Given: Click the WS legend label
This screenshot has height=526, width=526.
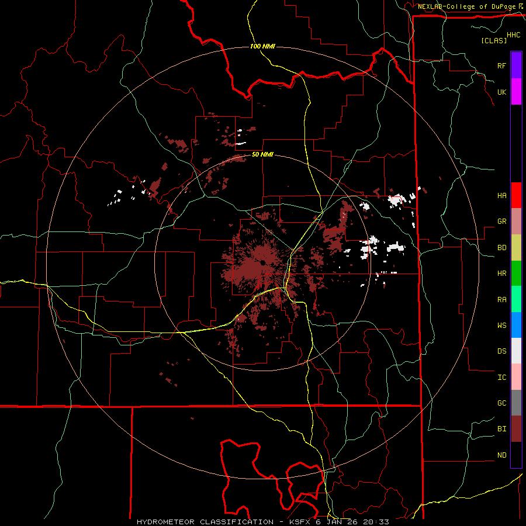Looking at the screenshot, I should pos(501,326).
